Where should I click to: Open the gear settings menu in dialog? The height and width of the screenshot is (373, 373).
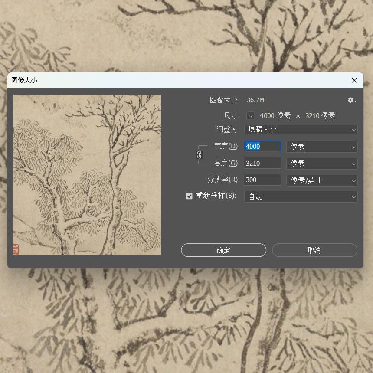[352, 100]
